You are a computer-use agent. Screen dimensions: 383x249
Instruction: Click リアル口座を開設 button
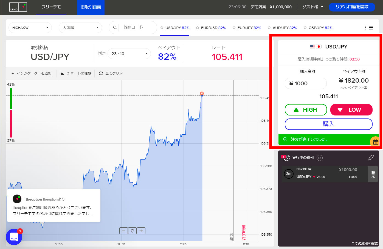click(352, 7)
